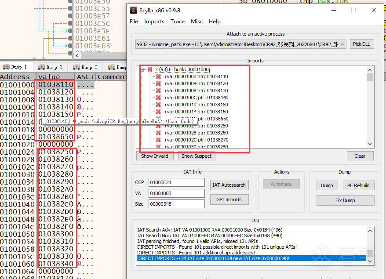Image resolution: width=386 pixels, height=279 pixels.
Task: Click the Value column header in dump
Action: tap(55, 77)
